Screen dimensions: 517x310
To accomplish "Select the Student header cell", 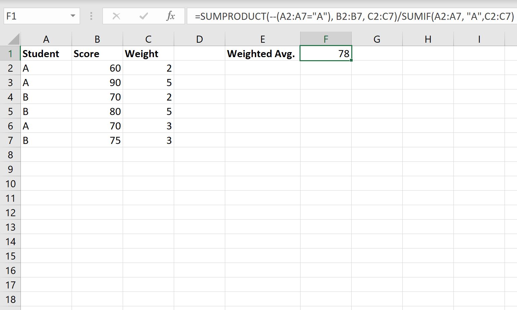I will coord(46,53).
